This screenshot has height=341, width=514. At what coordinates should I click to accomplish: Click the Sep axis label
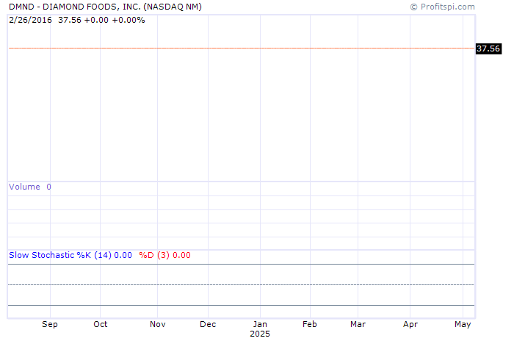click(50, 324)
